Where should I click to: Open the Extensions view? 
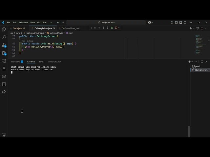point(4,53)
